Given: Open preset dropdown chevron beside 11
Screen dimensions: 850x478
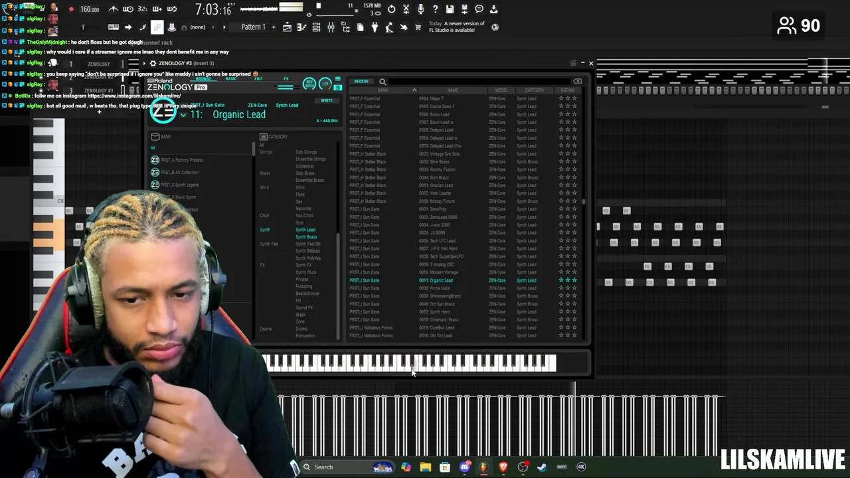Looking at the screenshot, I should [183, 115].
